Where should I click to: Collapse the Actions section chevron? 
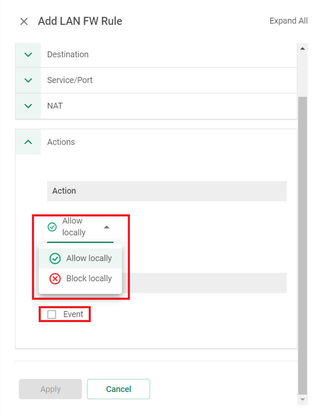[x=28, y=142]
